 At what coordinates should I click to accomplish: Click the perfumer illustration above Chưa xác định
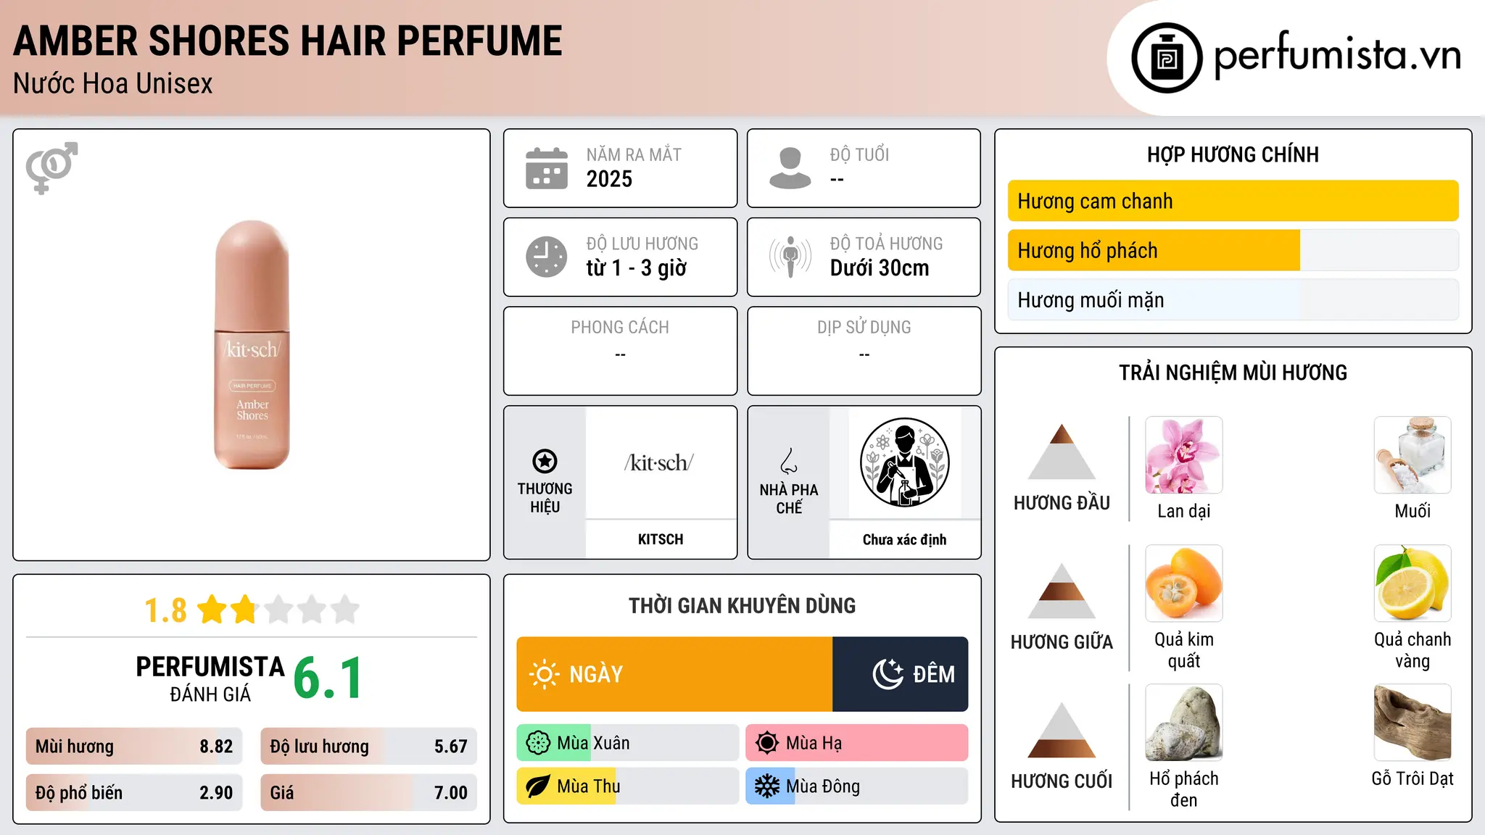pyautogui.click(x=904, y=462)
